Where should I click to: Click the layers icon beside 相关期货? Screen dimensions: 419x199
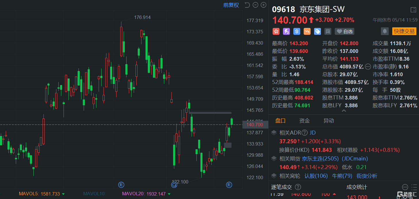pyautogui.click(x=274, y=159)
